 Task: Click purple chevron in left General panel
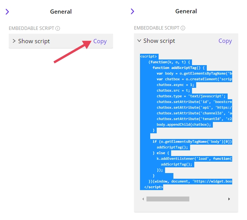point(7,12)
